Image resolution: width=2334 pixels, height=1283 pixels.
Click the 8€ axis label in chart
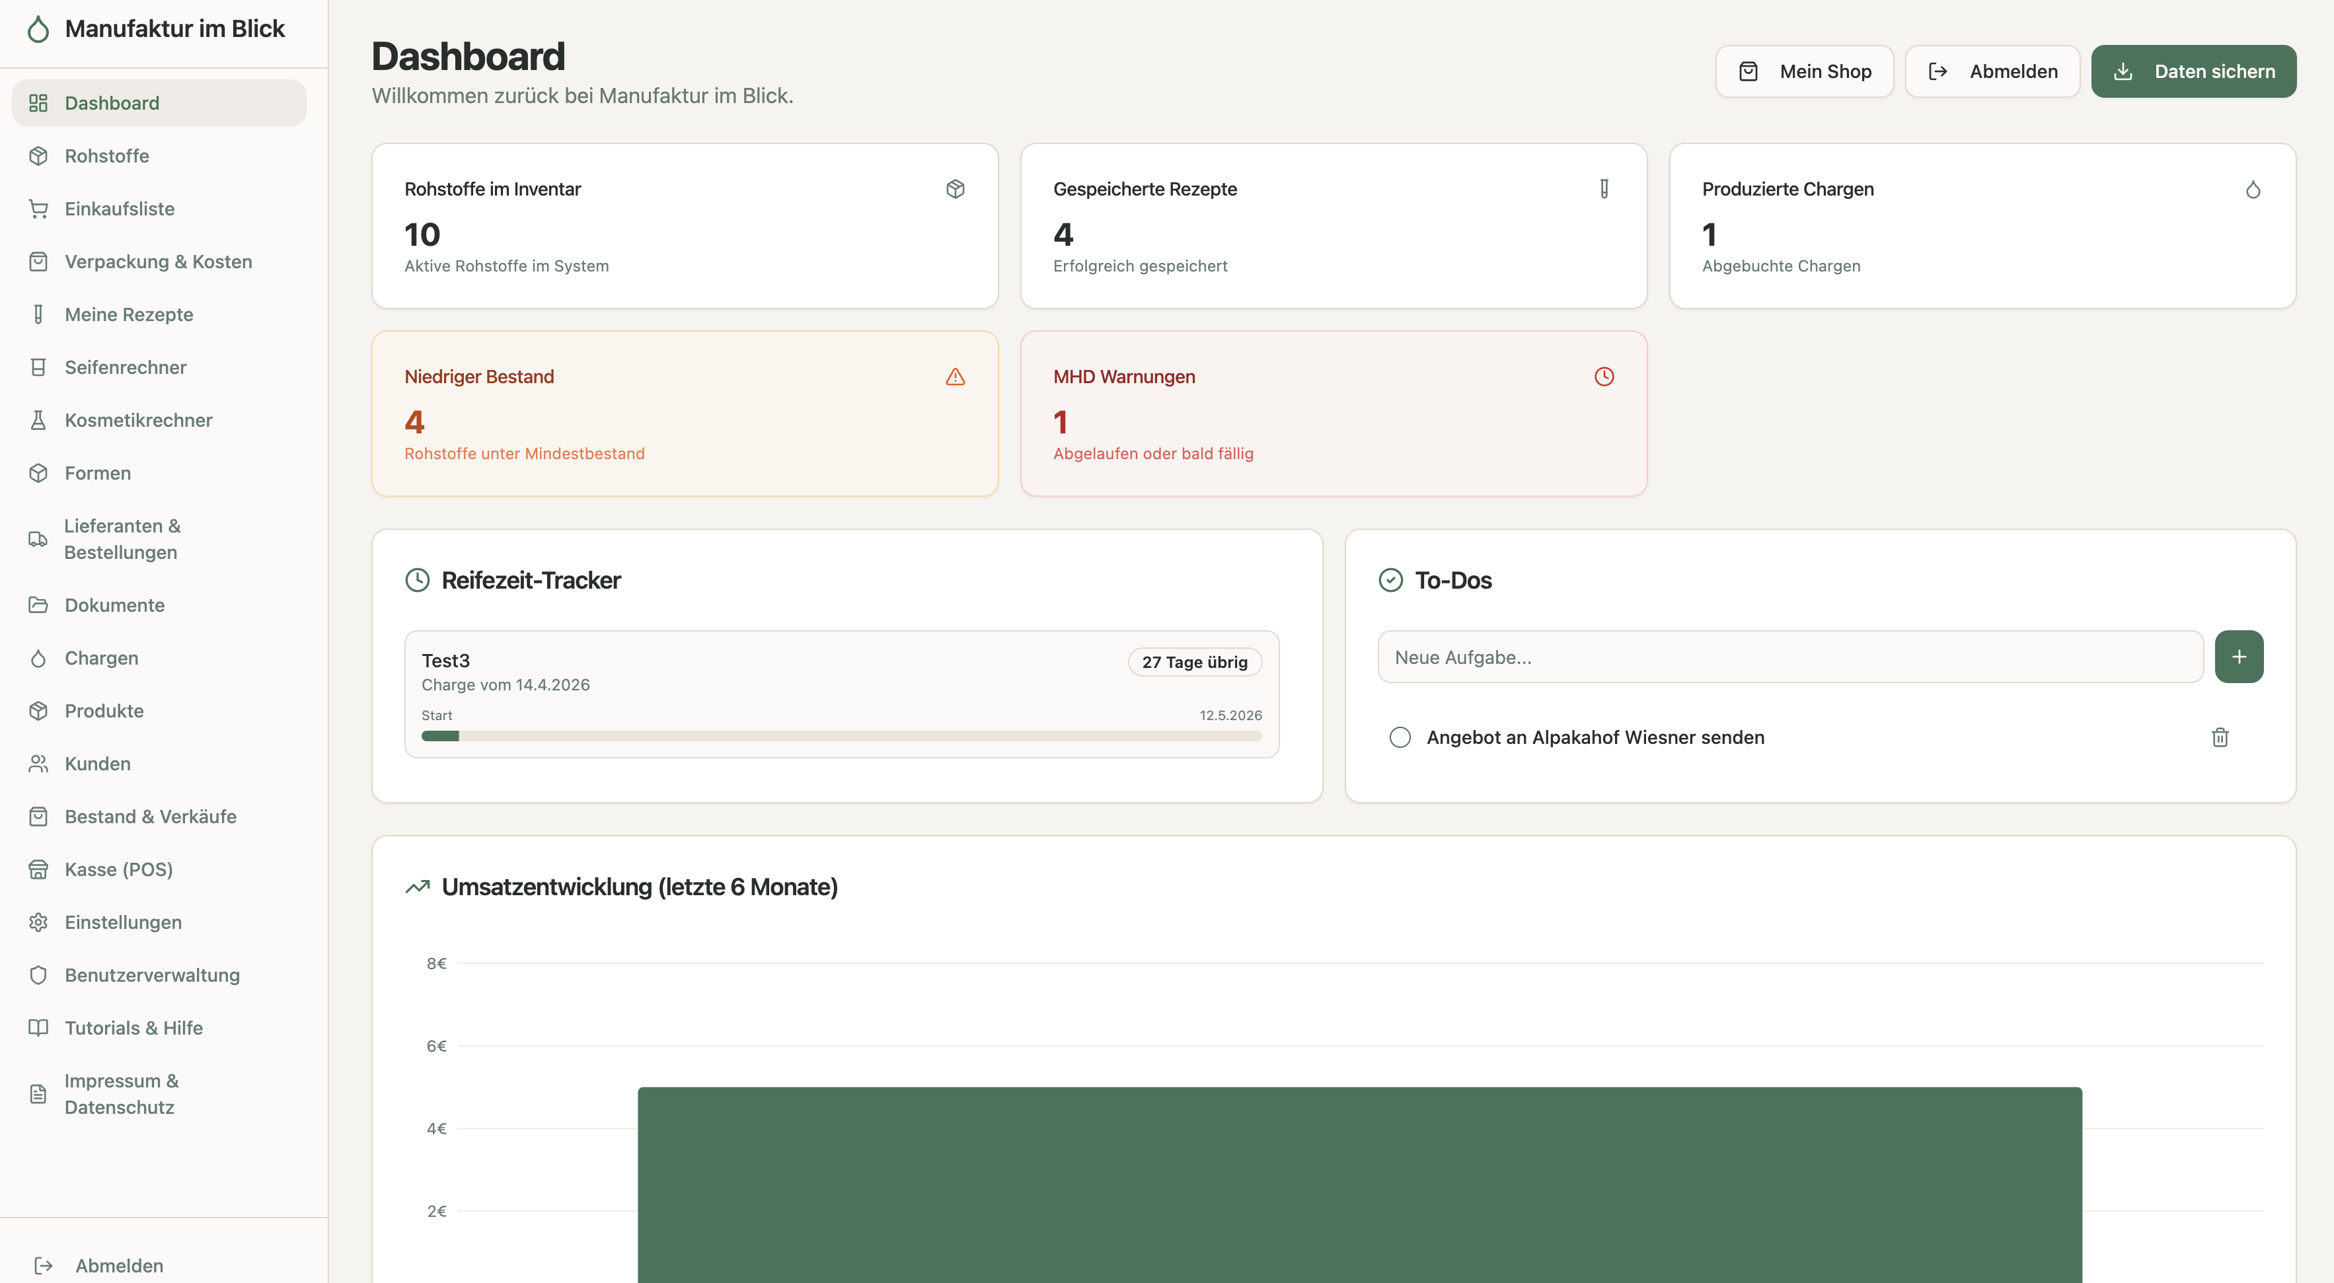437,963
